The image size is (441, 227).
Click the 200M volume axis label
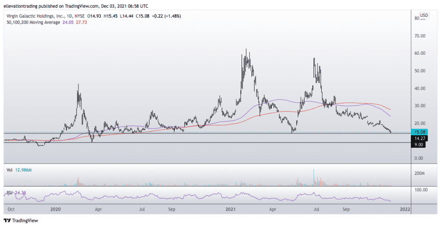(419, 174)
